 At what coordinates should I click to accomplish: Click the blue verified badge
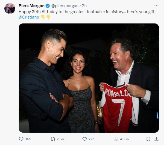[x=48, y=6]
